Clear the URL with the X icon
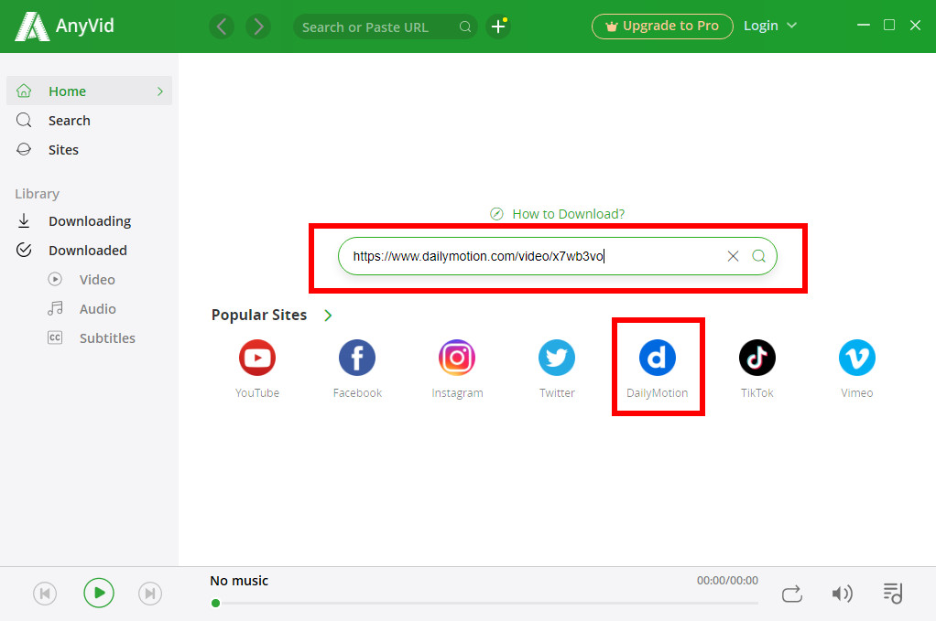 click(733, 256)
